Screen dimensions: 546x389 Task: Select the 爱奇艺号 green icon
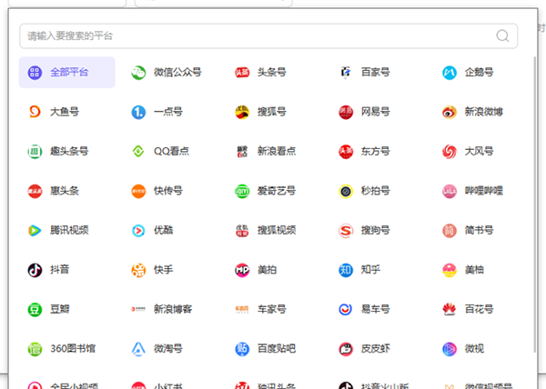(242, 191)
